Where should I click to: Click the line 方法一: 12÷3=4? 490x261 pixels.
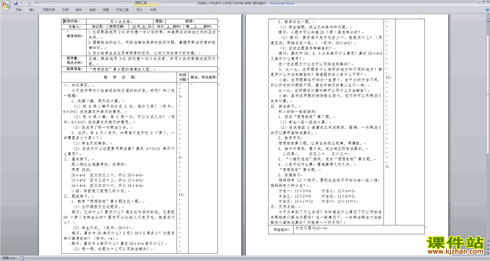[295, 191]
